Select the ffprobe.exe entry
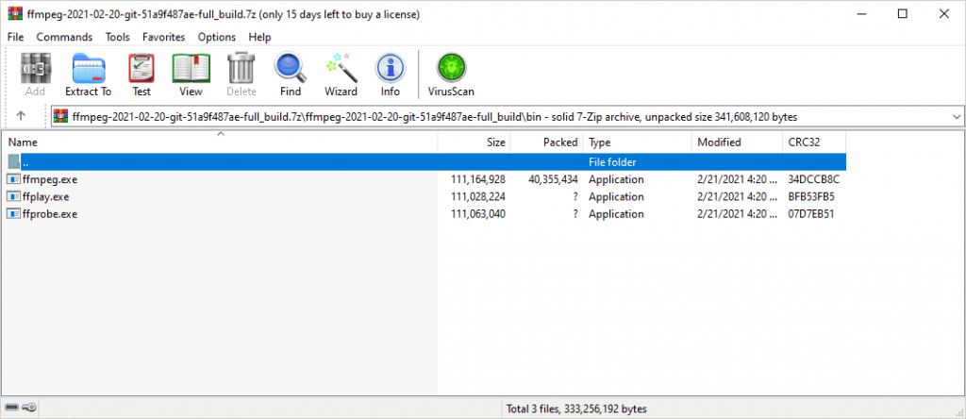This screenshot has height=419, width=966. (424, 214)
